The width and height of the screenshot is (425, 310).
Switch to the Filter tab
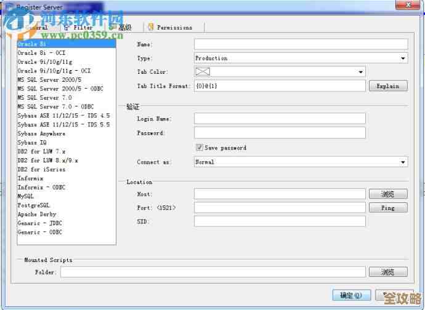(83, 27)
